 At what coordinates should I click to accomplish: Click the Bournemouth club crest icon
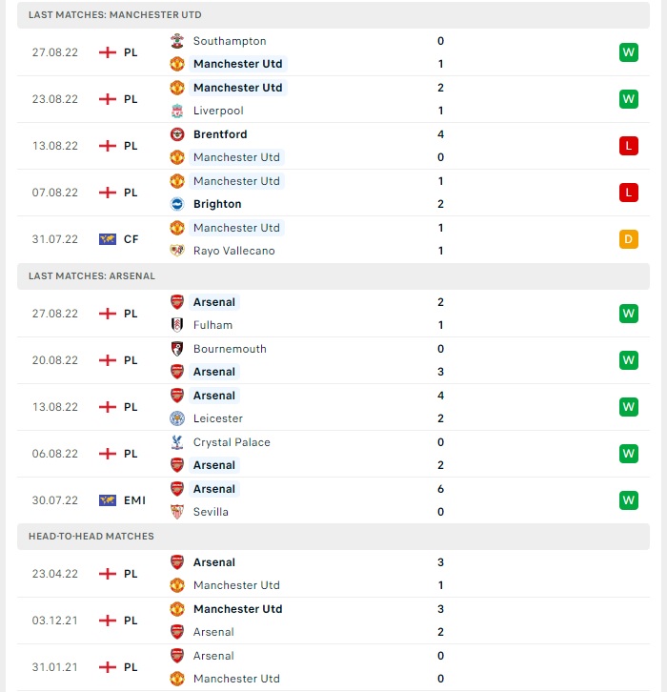(177, 349)
